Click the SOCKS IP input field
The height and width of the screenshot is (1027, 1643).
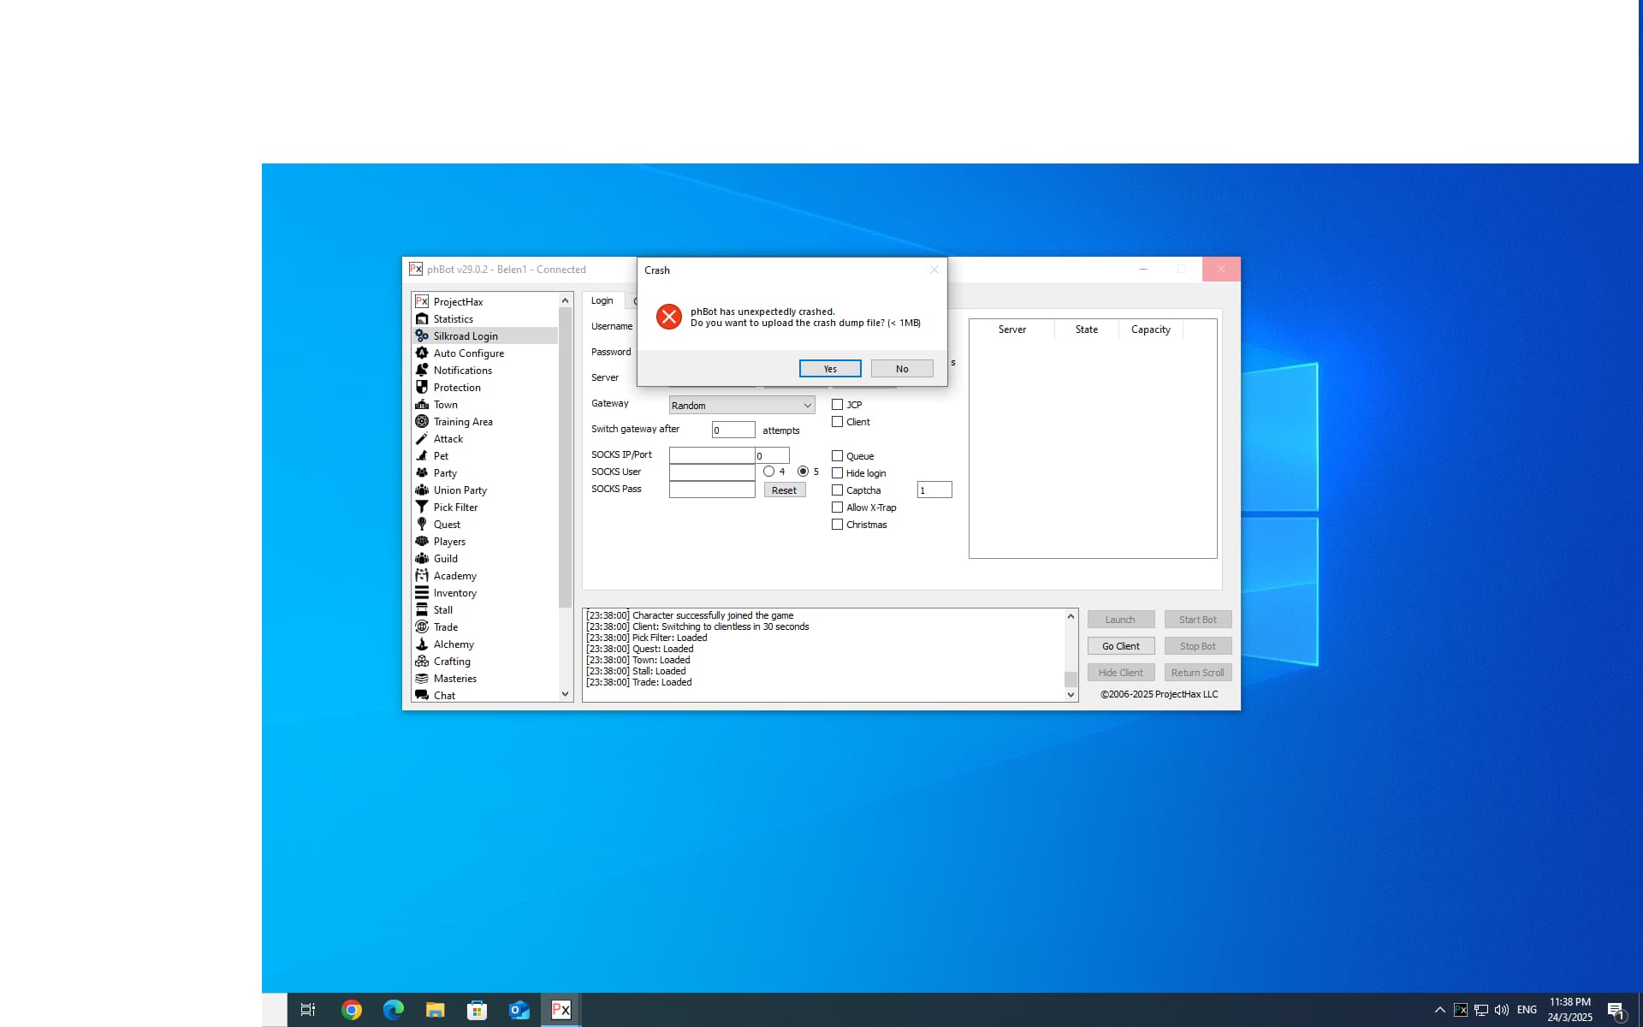[x=711, y=455]
